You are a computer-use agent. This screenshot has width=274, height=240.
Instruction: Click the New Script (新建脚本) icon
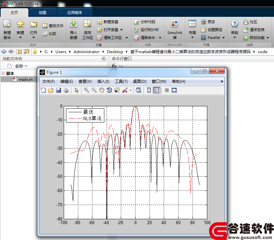7,23
